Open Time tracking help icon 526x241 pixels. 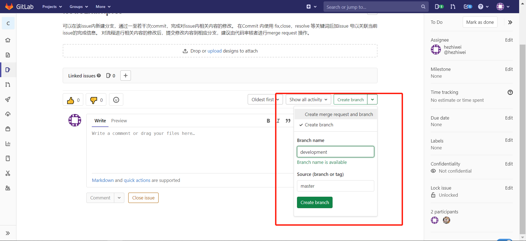pos(510,92)
